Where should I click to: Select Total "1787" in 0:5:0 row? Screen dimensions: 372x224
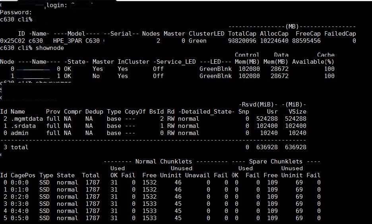[93, 218]
